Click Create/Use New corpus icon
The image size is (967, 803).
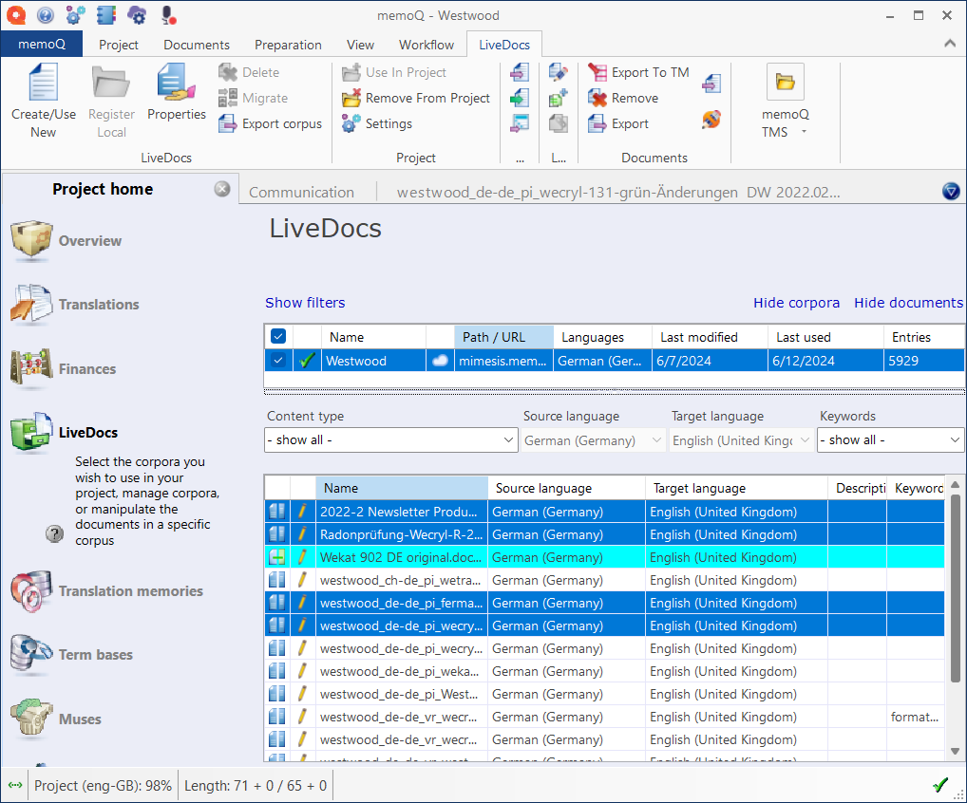(x=43, y=83)
